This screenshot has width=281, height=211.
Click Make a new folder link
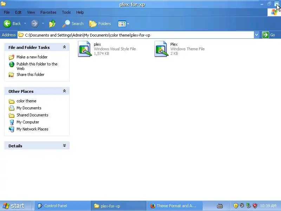pos(32,57)
